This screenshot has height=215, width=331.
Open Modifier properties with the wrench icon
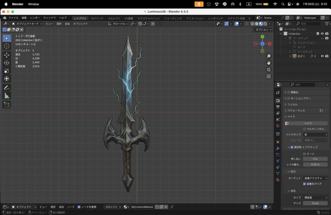click(x=277, y=148)
